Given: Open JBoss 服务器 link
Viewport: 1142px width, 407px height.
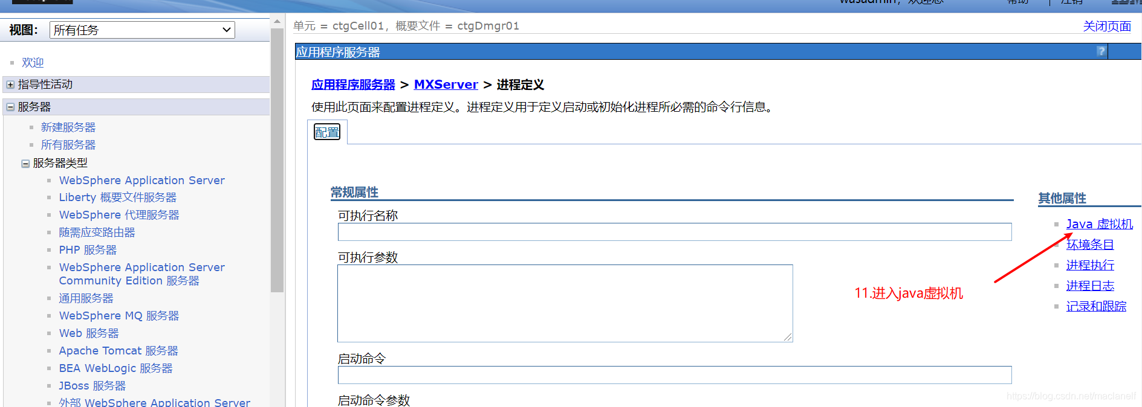Looking at the screenshot, I should (x=92, y=385).
